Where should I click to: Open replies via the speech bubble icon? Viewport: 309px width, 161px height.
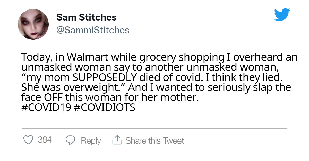[70, 139]
